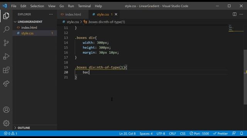This screenshot has height=138, width=247.
Task: Click line number 13 in gutter
Action: (66, 38)
